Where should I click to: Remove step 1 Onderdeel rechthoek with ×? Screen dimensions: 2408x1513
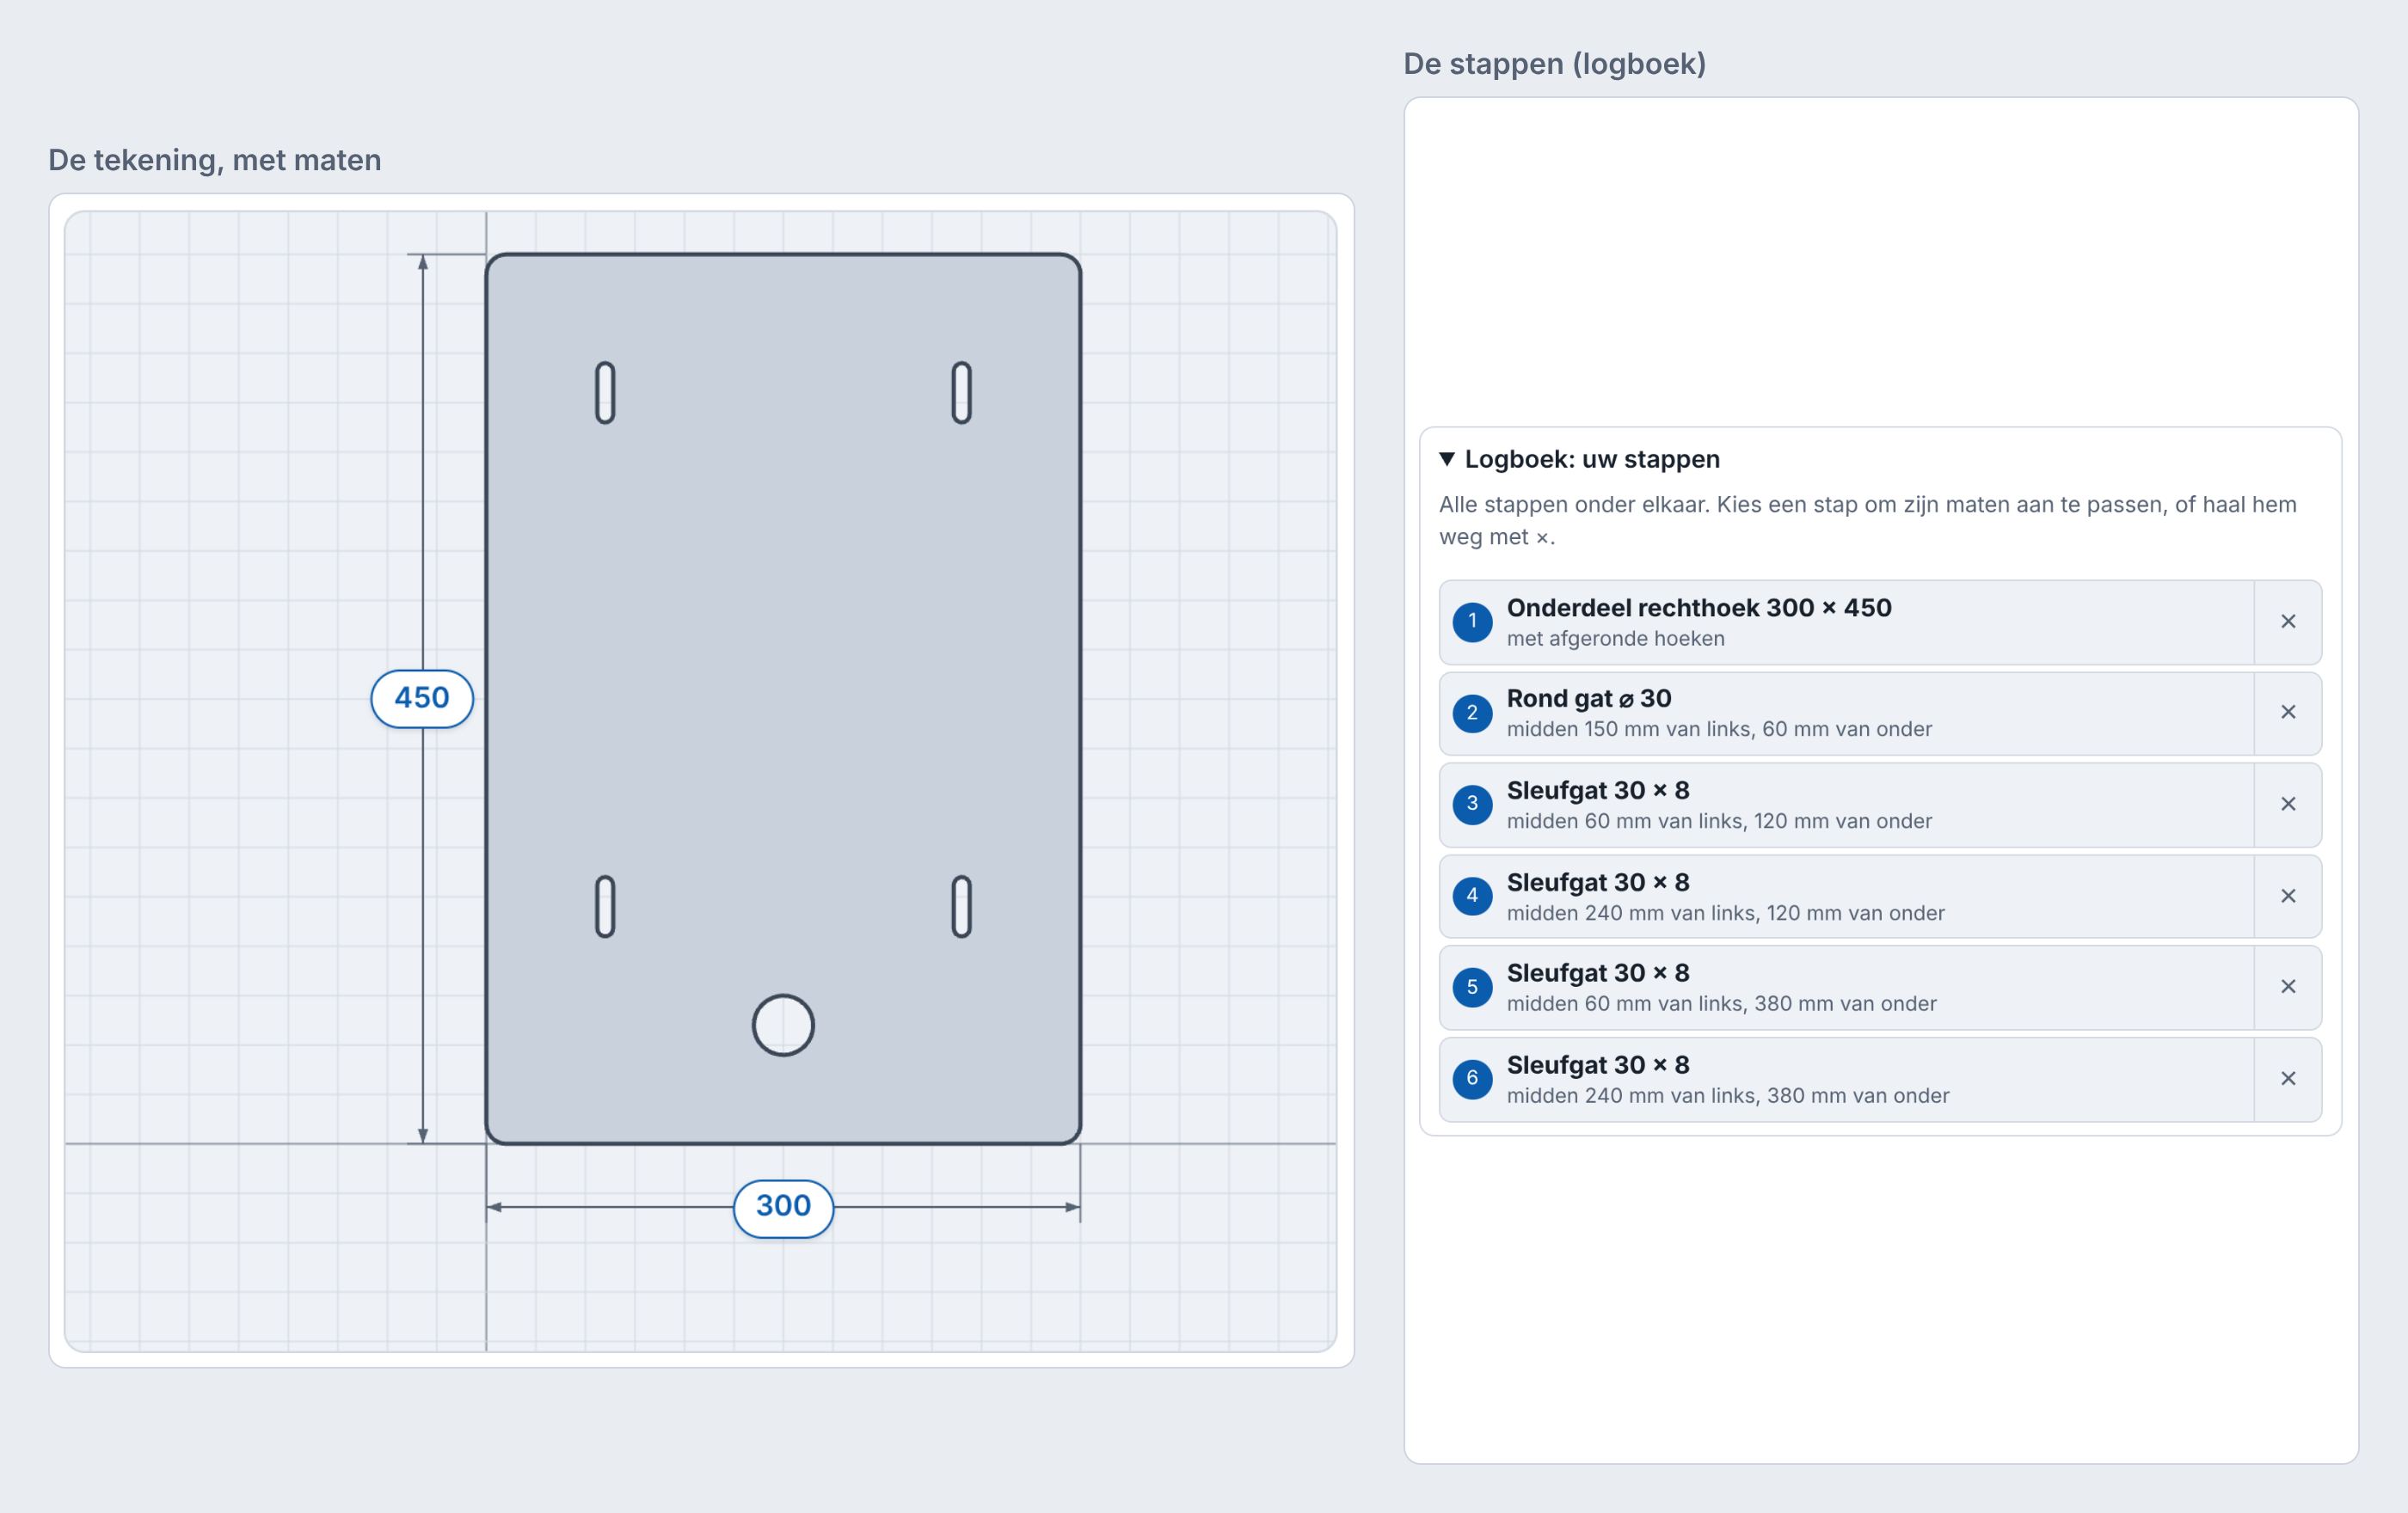pyautogui.click(x=2288, y=622)
